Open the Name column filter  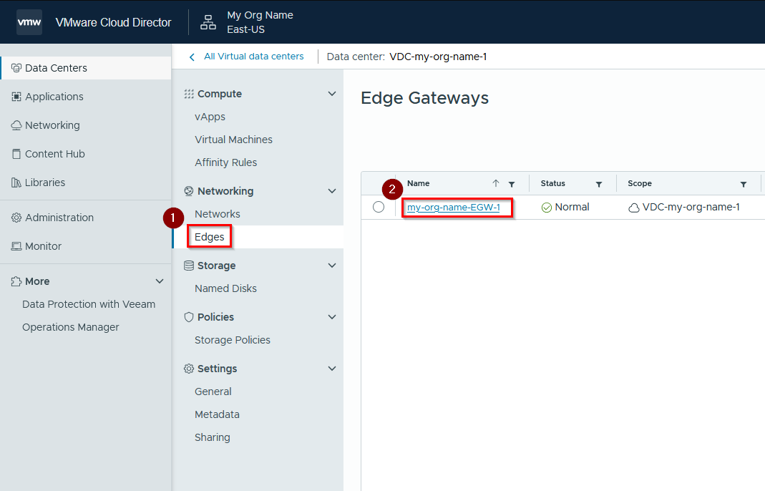pos(512,184)
